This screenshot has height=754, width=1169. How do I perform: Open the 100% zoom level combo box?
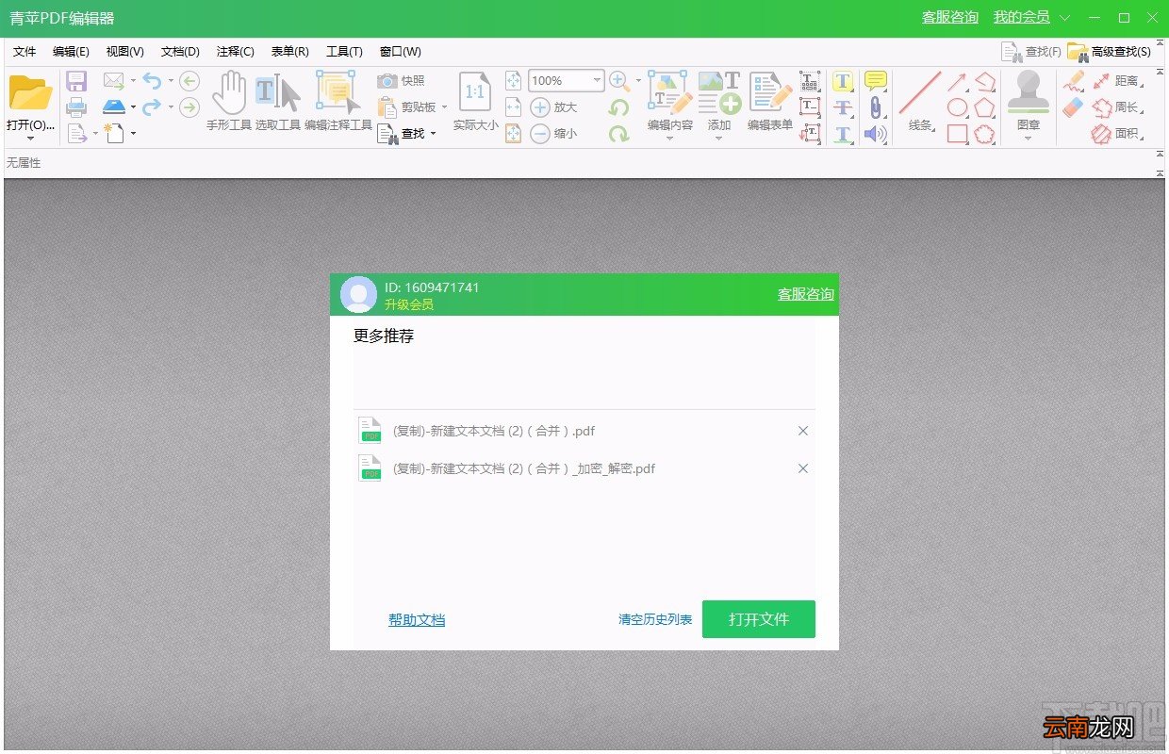[566, 81]
